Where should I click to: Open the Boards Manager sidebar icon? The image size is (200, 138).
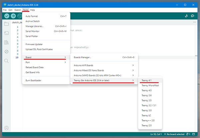[6, 33]
